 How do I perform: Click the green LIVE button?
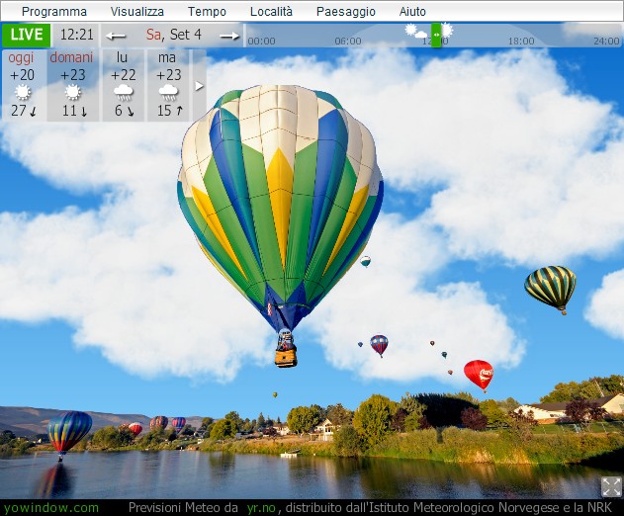click(x=27, y=35)
